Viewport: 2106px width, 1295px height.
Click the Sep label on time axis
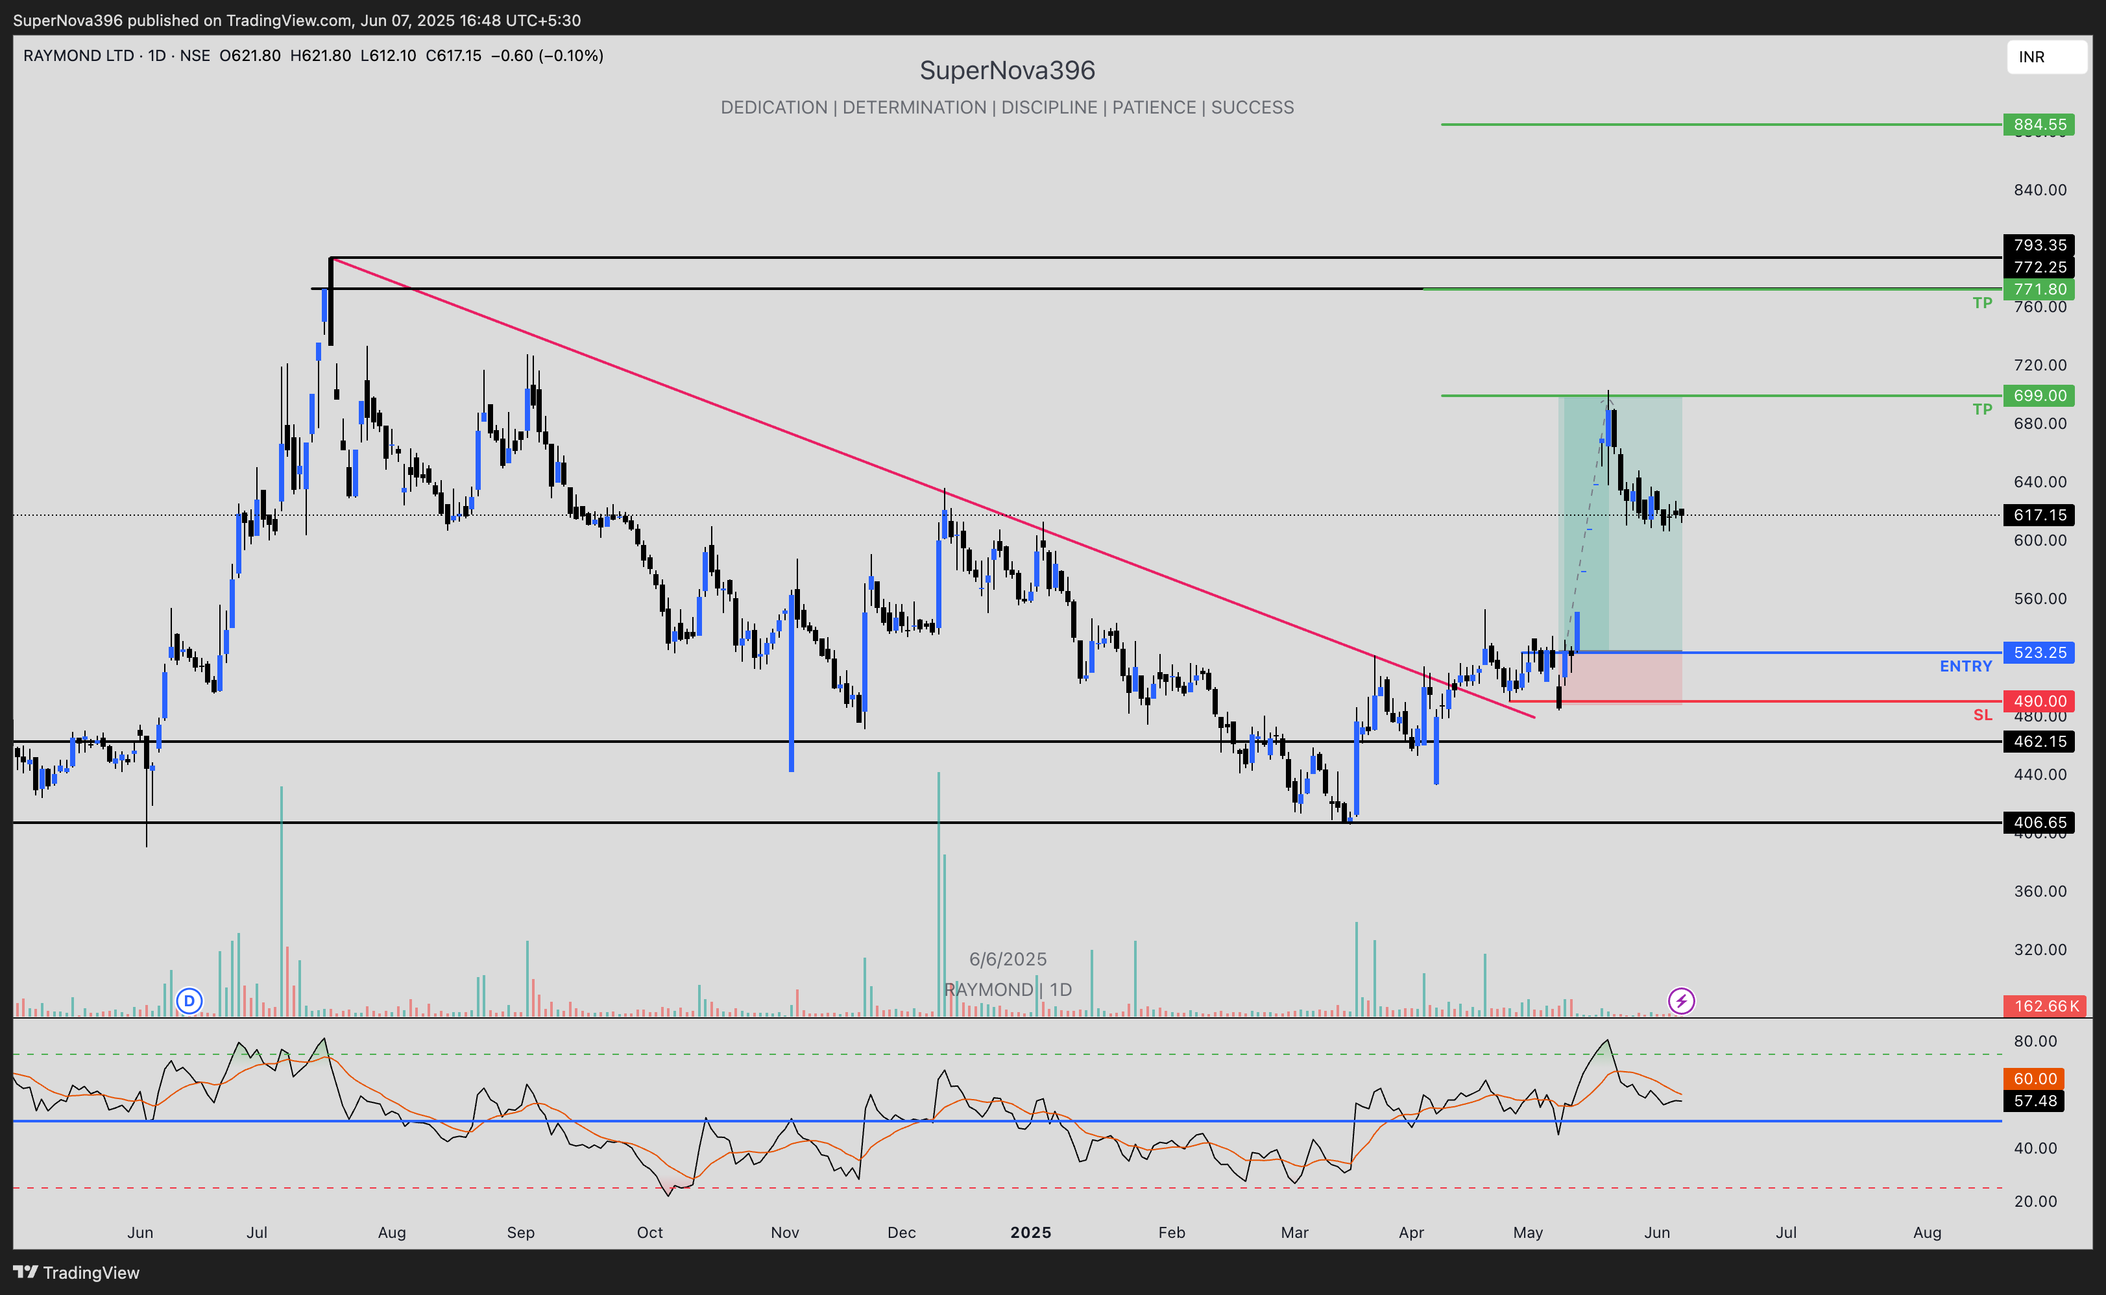(521, 1233)
